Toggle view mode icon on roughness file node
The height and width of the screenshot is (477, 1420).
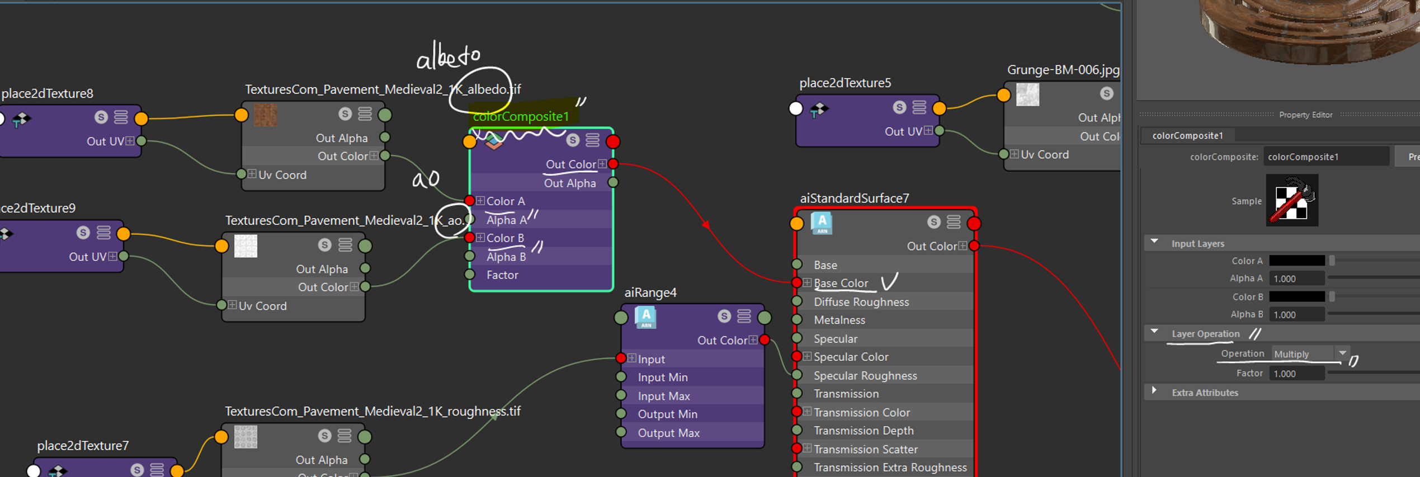345,435
